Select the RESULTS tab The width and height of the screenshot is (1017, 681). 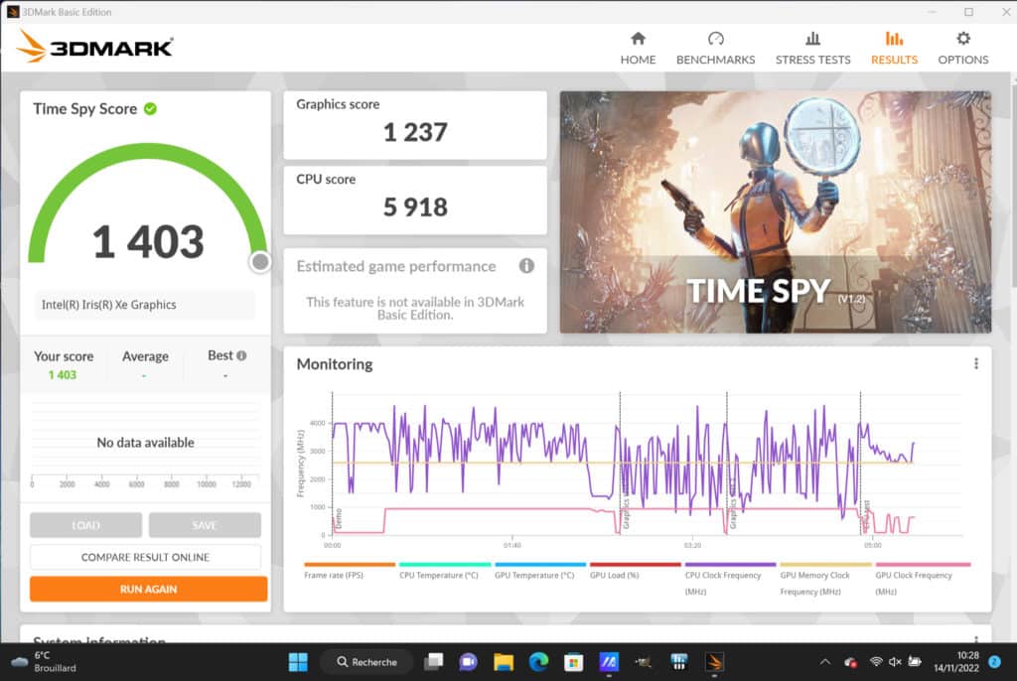coord(894,49)
